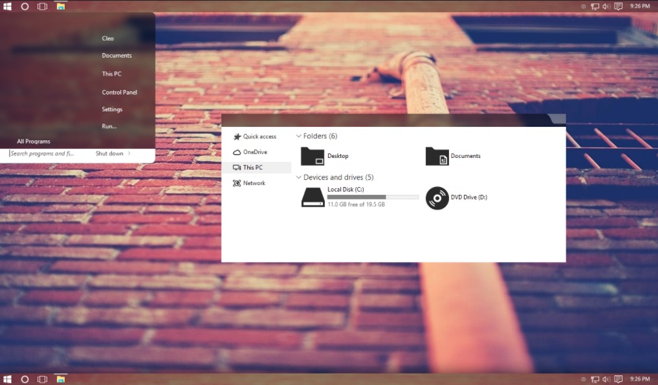
Task: Open the volume speaker icon in top tray
Action: (x=606, y=6)
